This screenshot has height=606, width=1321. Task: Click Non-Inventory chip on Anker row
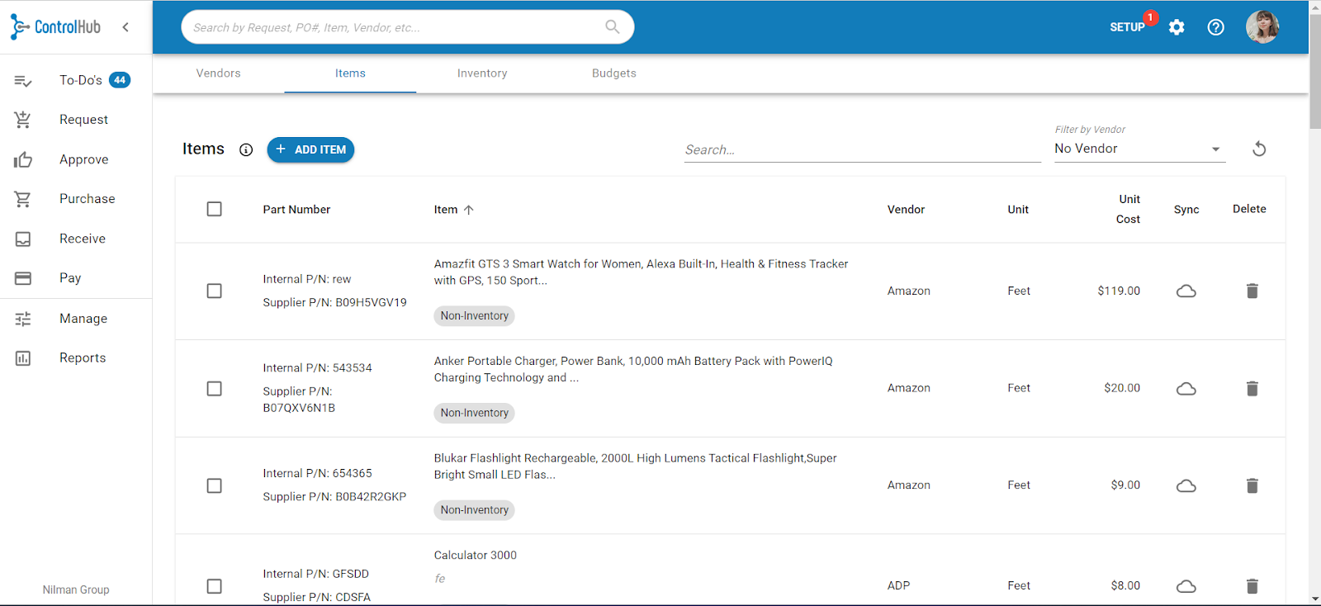point(475,413)
